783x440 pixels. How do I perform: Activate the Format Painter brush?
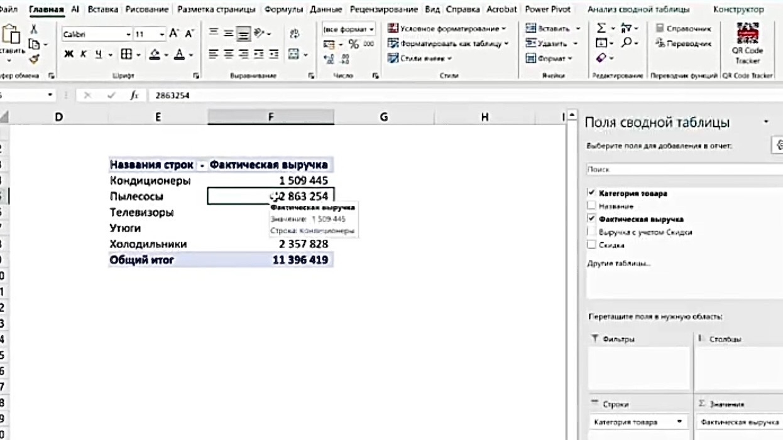34,59
